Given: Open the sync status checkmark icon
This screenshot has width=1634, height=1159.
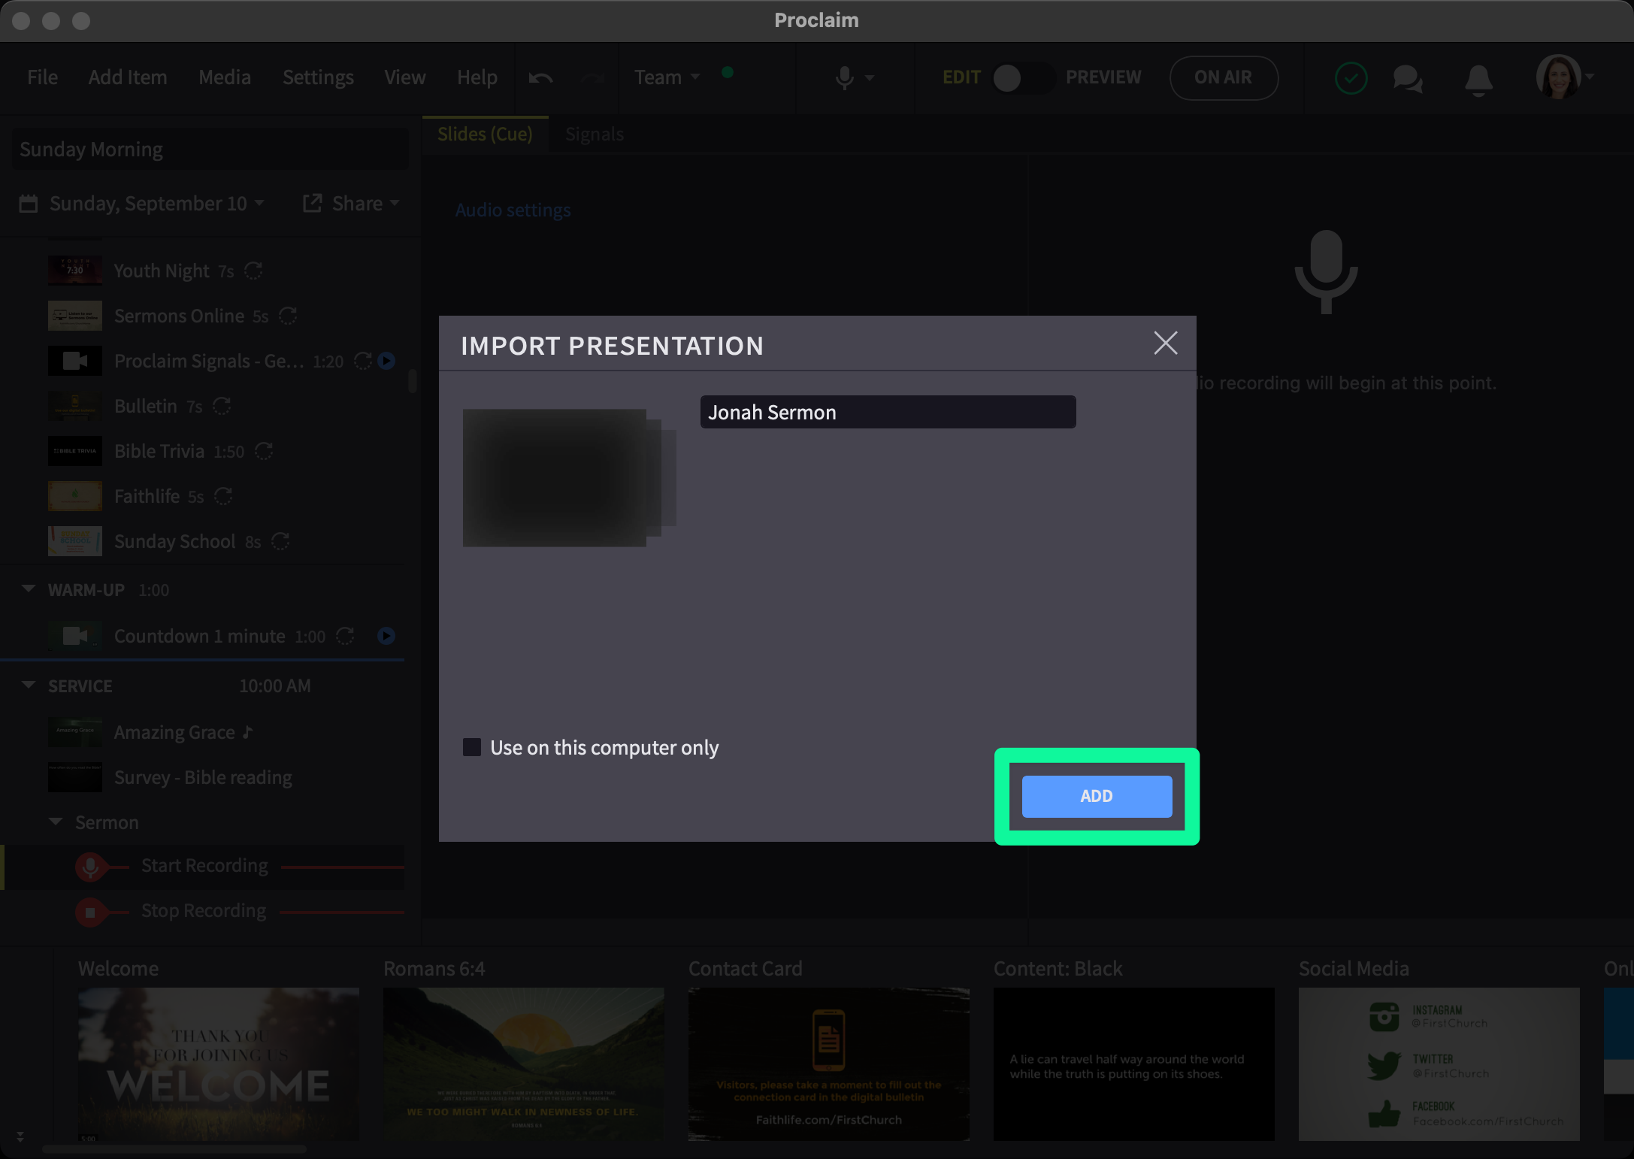Looking at the screenshot, I should point(1351,78).
